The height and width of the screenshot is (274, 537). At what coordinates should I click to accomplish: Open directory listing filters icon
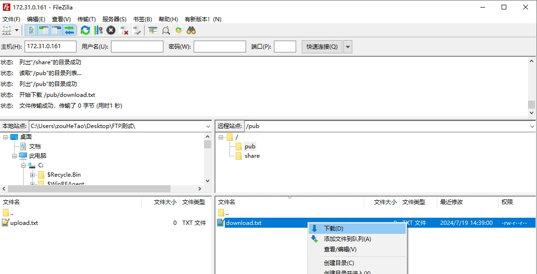click(x=153, y=31)
